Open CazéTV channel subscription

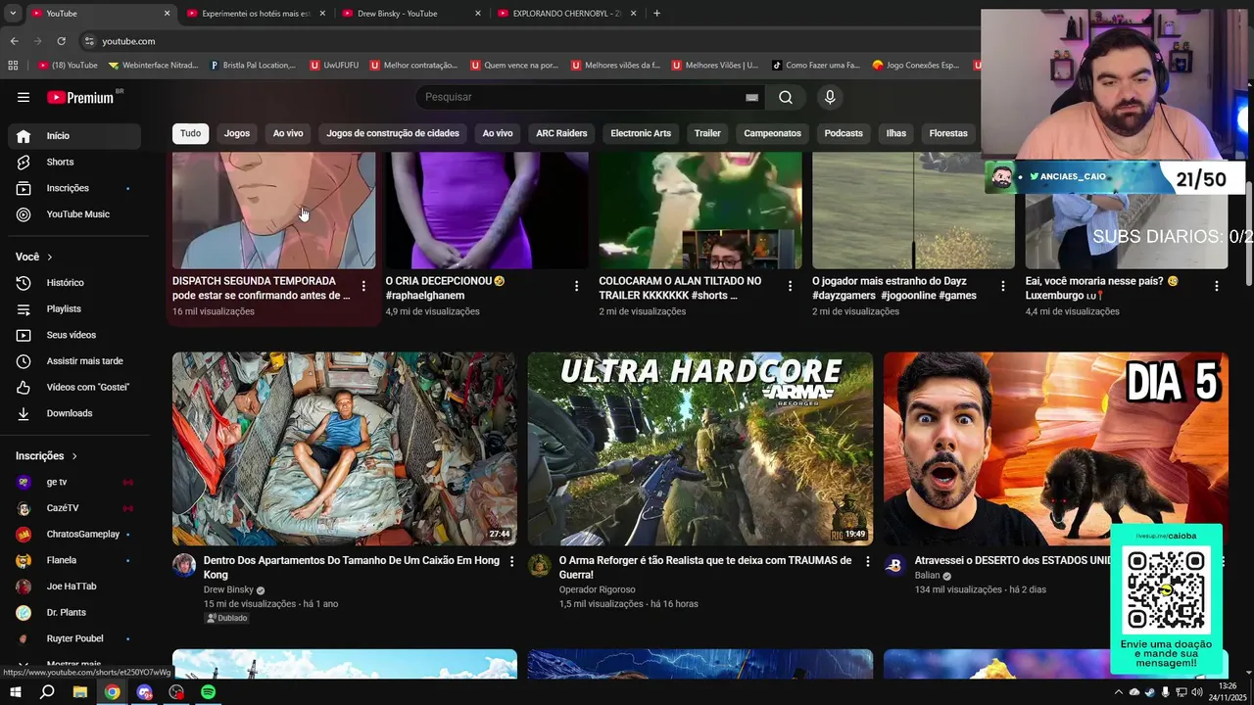(x=74, y=508)
